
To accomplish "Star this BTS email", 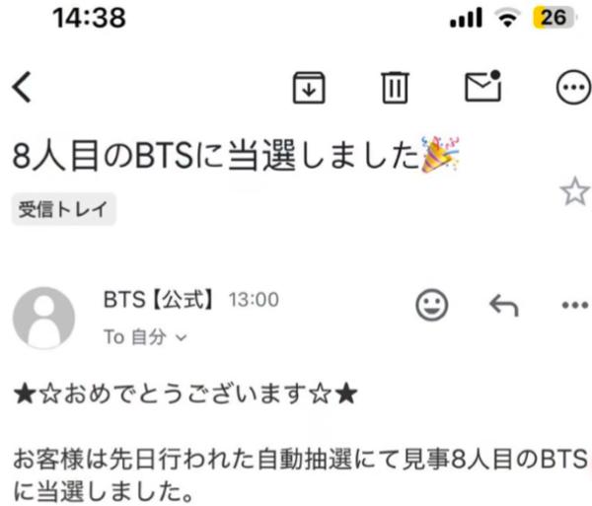I will pos(574,191).
